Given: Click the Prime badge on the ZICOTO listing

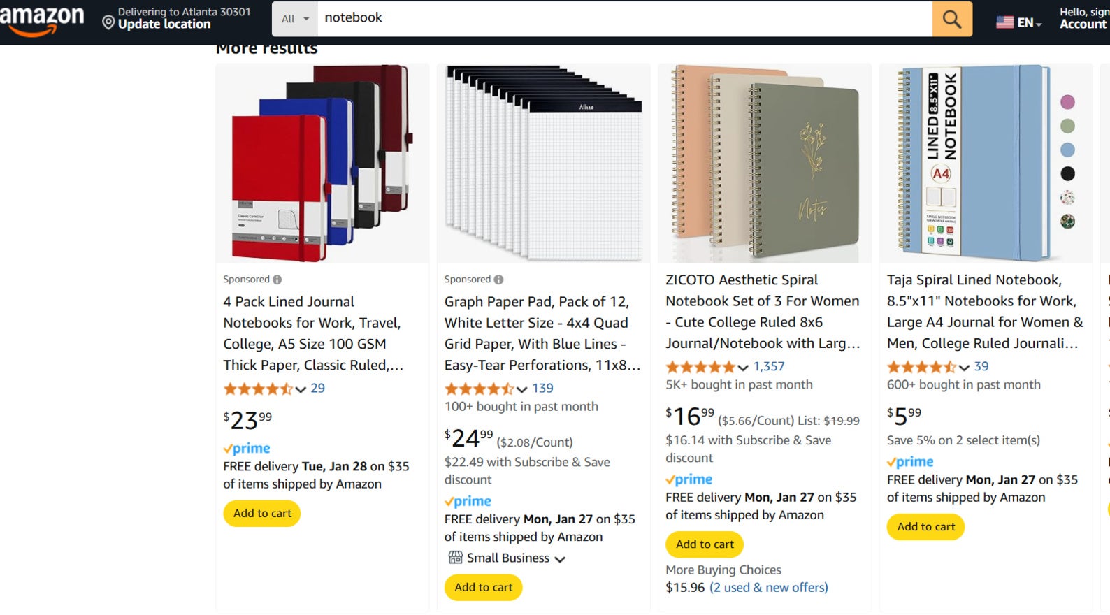Looking at the screenshot, I should pyautogui.click(x=689, y=479).
